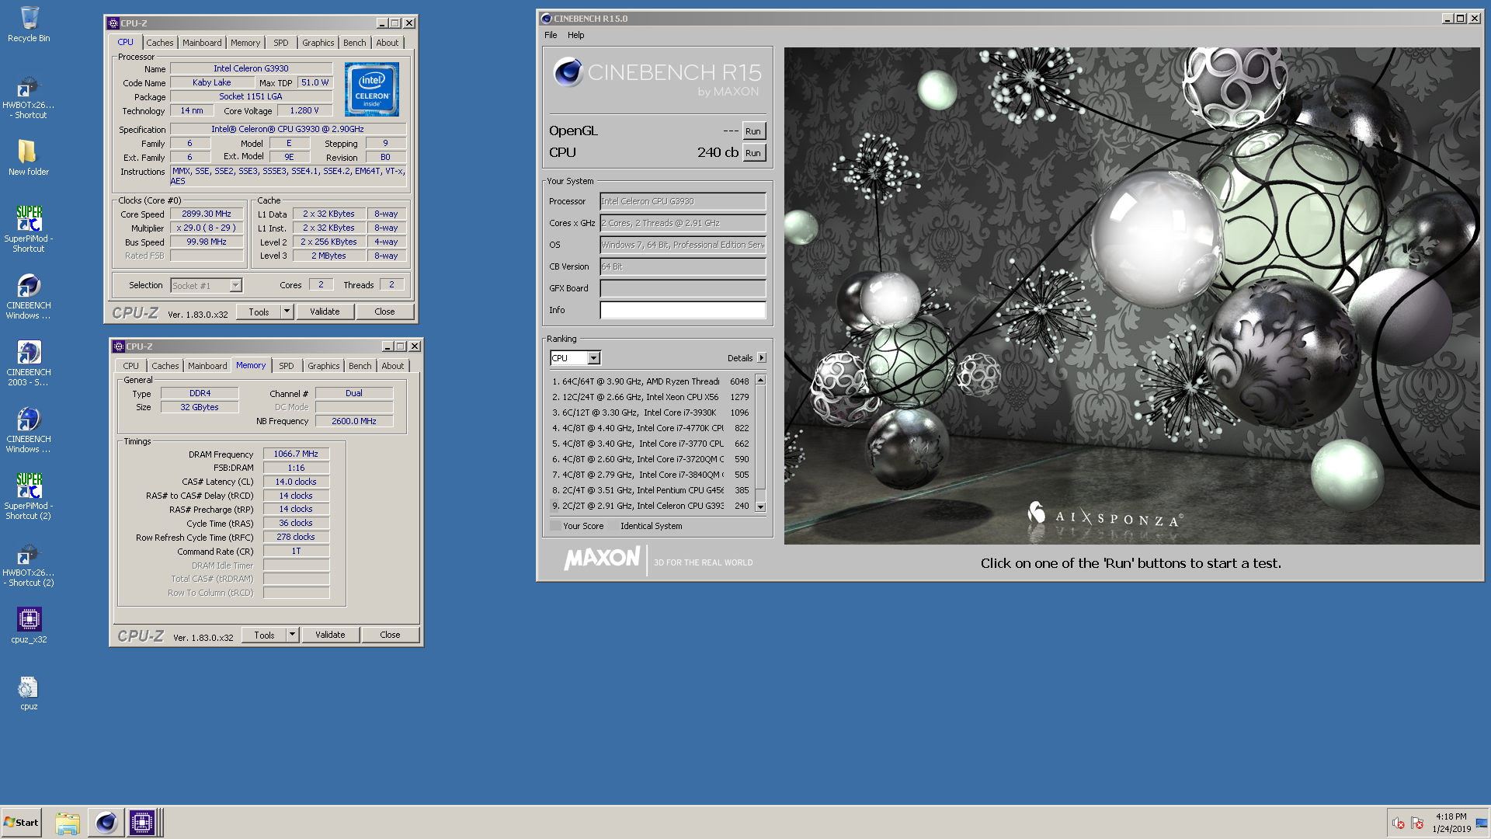Click ranking list scroll-down arrow
This screenshot has height=839, width=1491.
pos(761,507)
